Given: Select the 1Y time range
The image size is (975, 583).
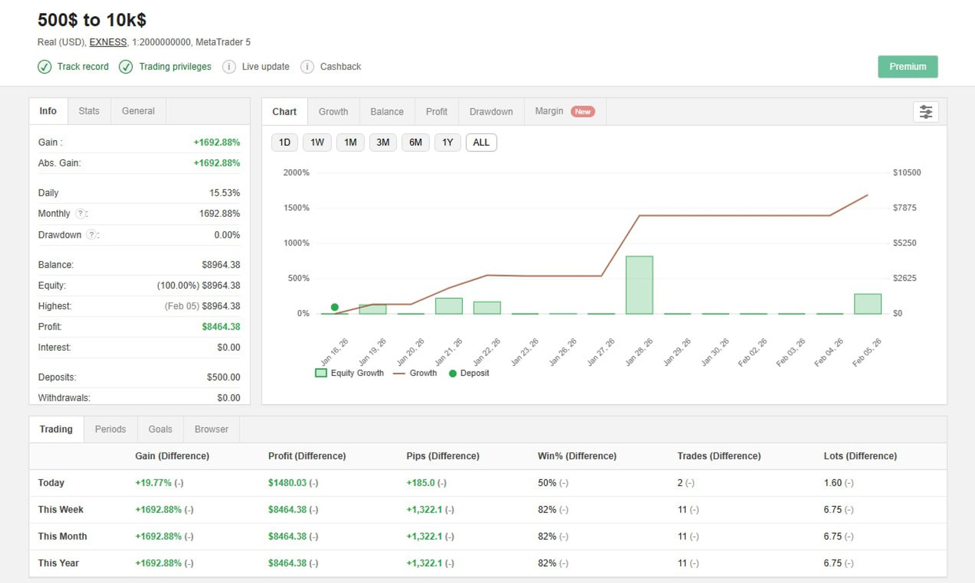Looking at the screenshot, I should (447, 143).
